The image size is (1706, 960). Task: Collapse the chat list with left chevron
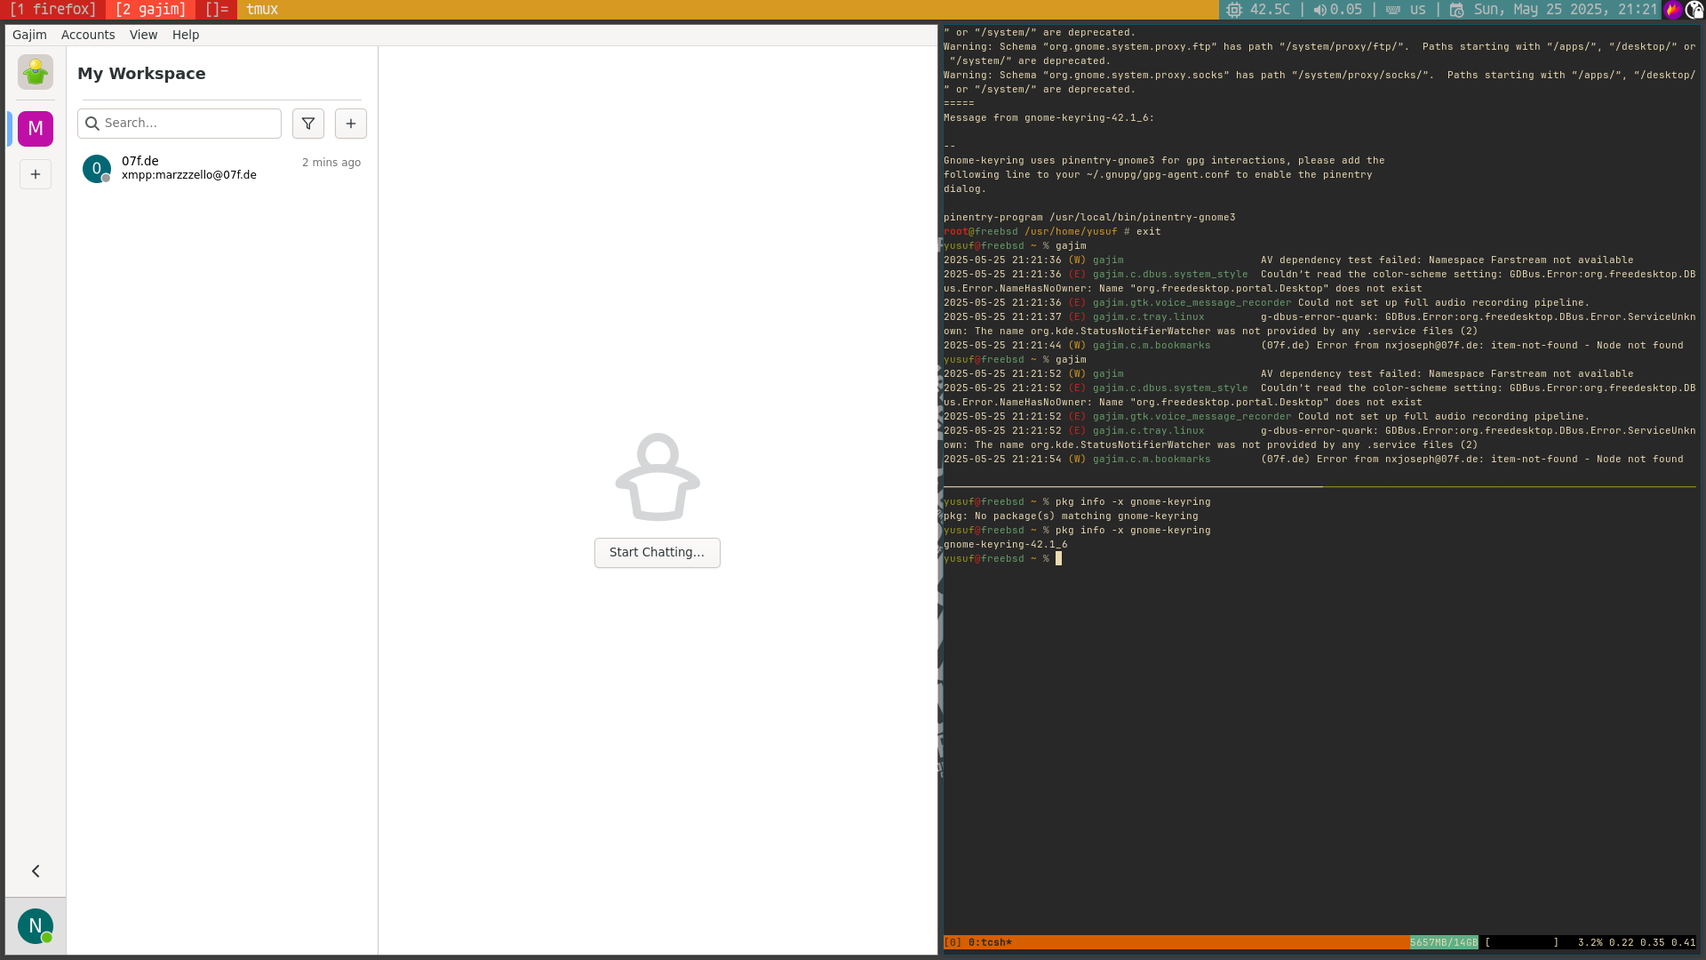[36, 871]
